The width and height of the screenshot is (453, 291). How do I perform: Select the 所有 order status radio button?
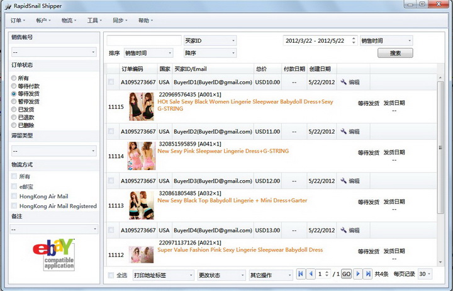pyautogui.click(x=14, y=78)
